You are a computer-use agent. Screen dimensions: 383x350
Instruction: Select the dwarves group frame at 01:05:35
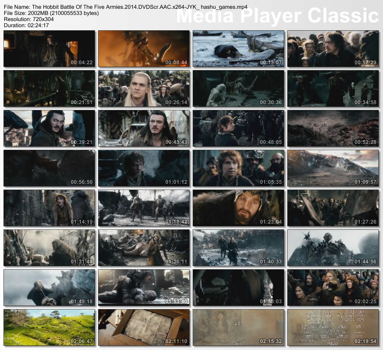[x=238, y=168]
